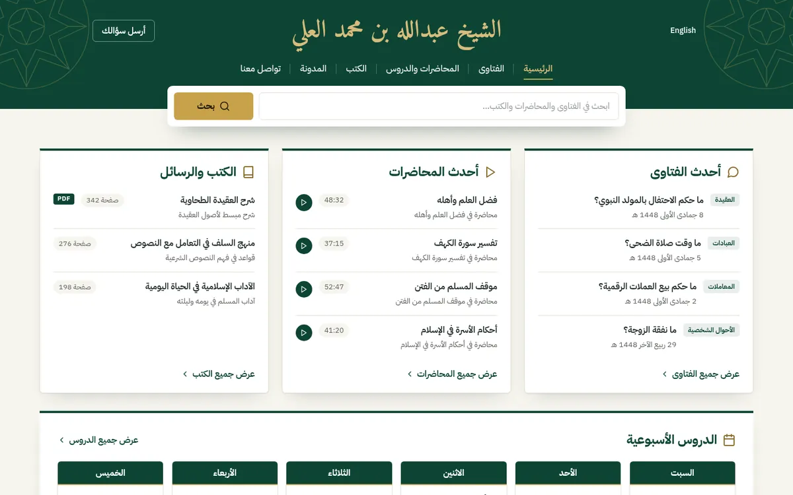Click the 52:47 duration badge
This screenshot has height=495, width=793.
[x=334, y=287]
